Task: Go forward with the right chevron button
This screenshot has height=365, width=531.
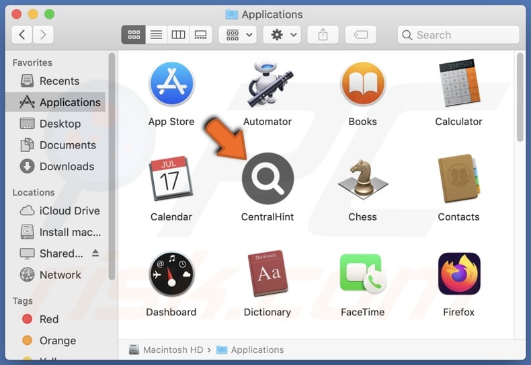Action: tap(43, 34)
